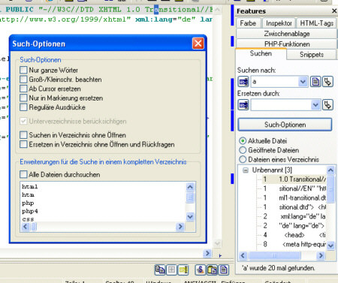Close the Features panel with its X

tap(334, 11)
